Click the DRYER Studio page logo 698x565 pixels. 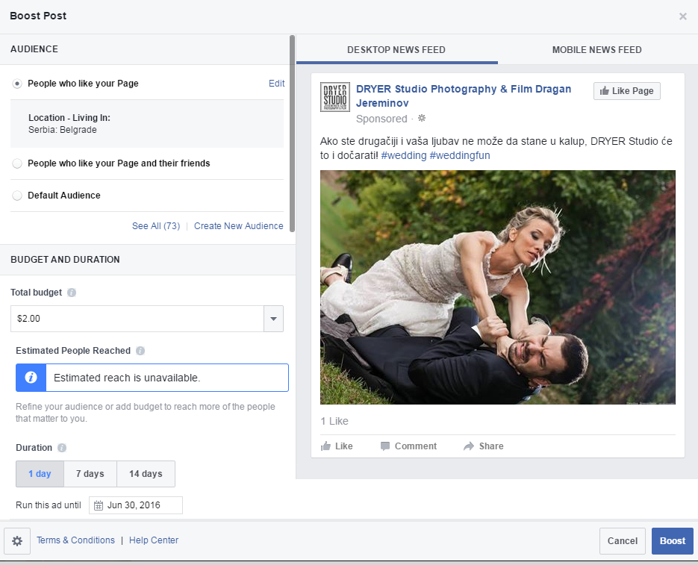[x=334, y=96]
